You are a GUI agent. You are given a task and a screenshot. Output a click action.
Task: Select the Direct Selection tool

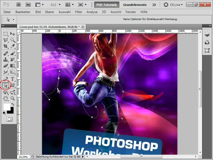[6, 85]
